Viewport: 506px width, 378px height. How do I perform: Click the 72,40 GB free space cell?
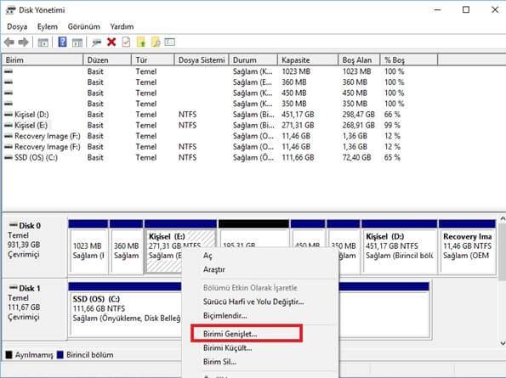pyautogui.click(x=356, y=158)
